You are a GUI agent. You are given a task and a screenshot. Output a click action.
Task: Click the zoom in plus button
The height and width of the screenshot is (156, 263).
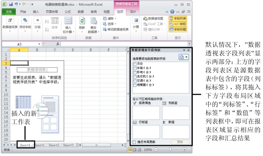(x=185, y=150)
